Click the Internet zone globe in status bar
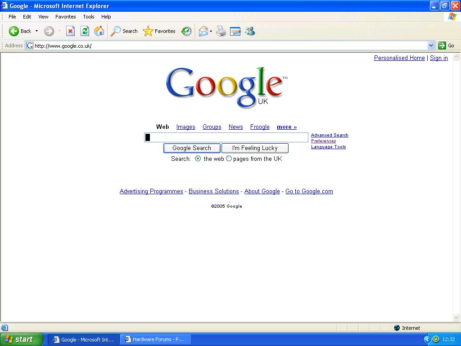461x346 pixels. coord(397,328)
